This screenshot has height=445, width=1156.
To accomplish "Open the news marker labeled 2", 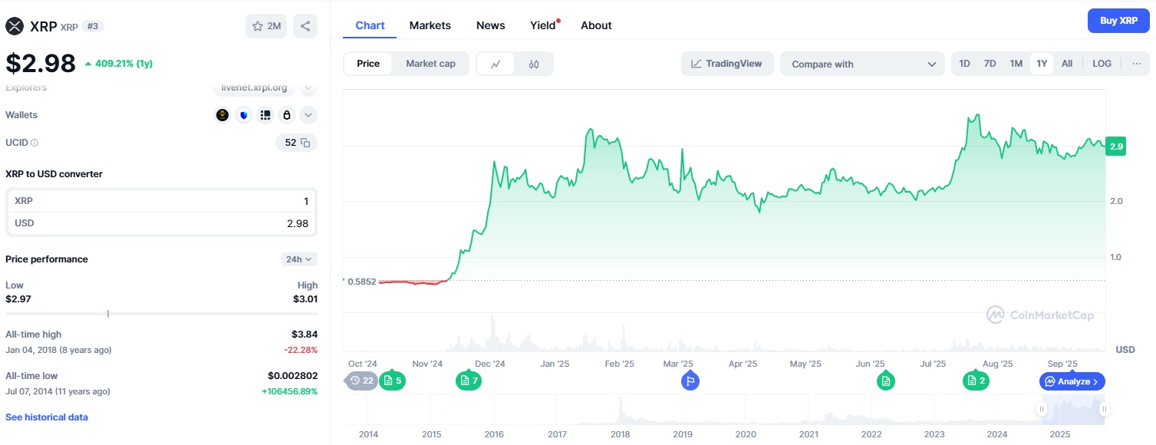I will 976,381.
